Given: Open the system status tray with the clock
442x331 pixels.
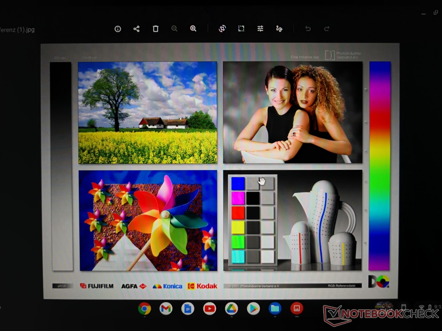Looking at the screenshot, I should point(430,306).
